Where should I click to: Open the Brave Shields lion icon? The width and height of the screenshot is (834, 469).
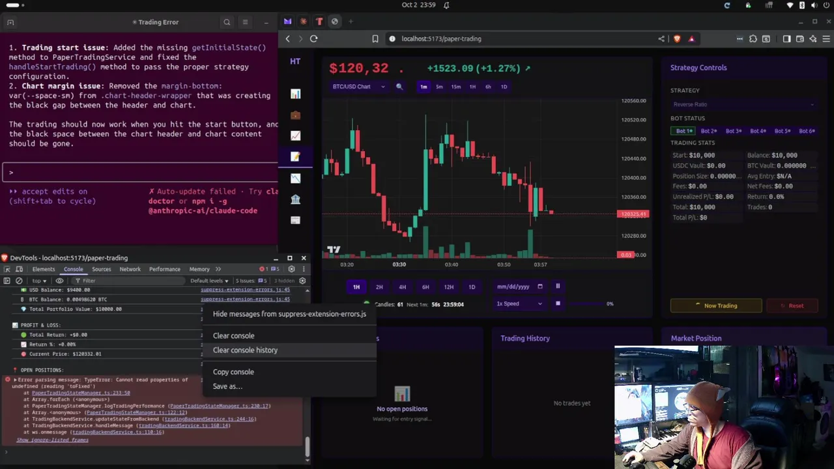coord(677,38)
